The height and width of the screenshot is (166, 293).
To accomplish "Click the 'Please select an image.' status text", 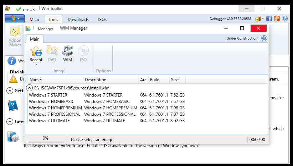I will tap(92, 140).
